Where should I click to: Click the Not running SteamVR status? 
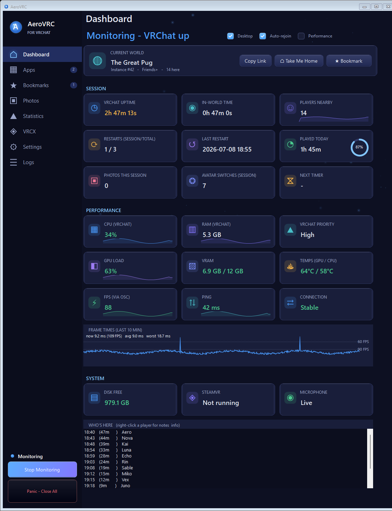(221, 403)
